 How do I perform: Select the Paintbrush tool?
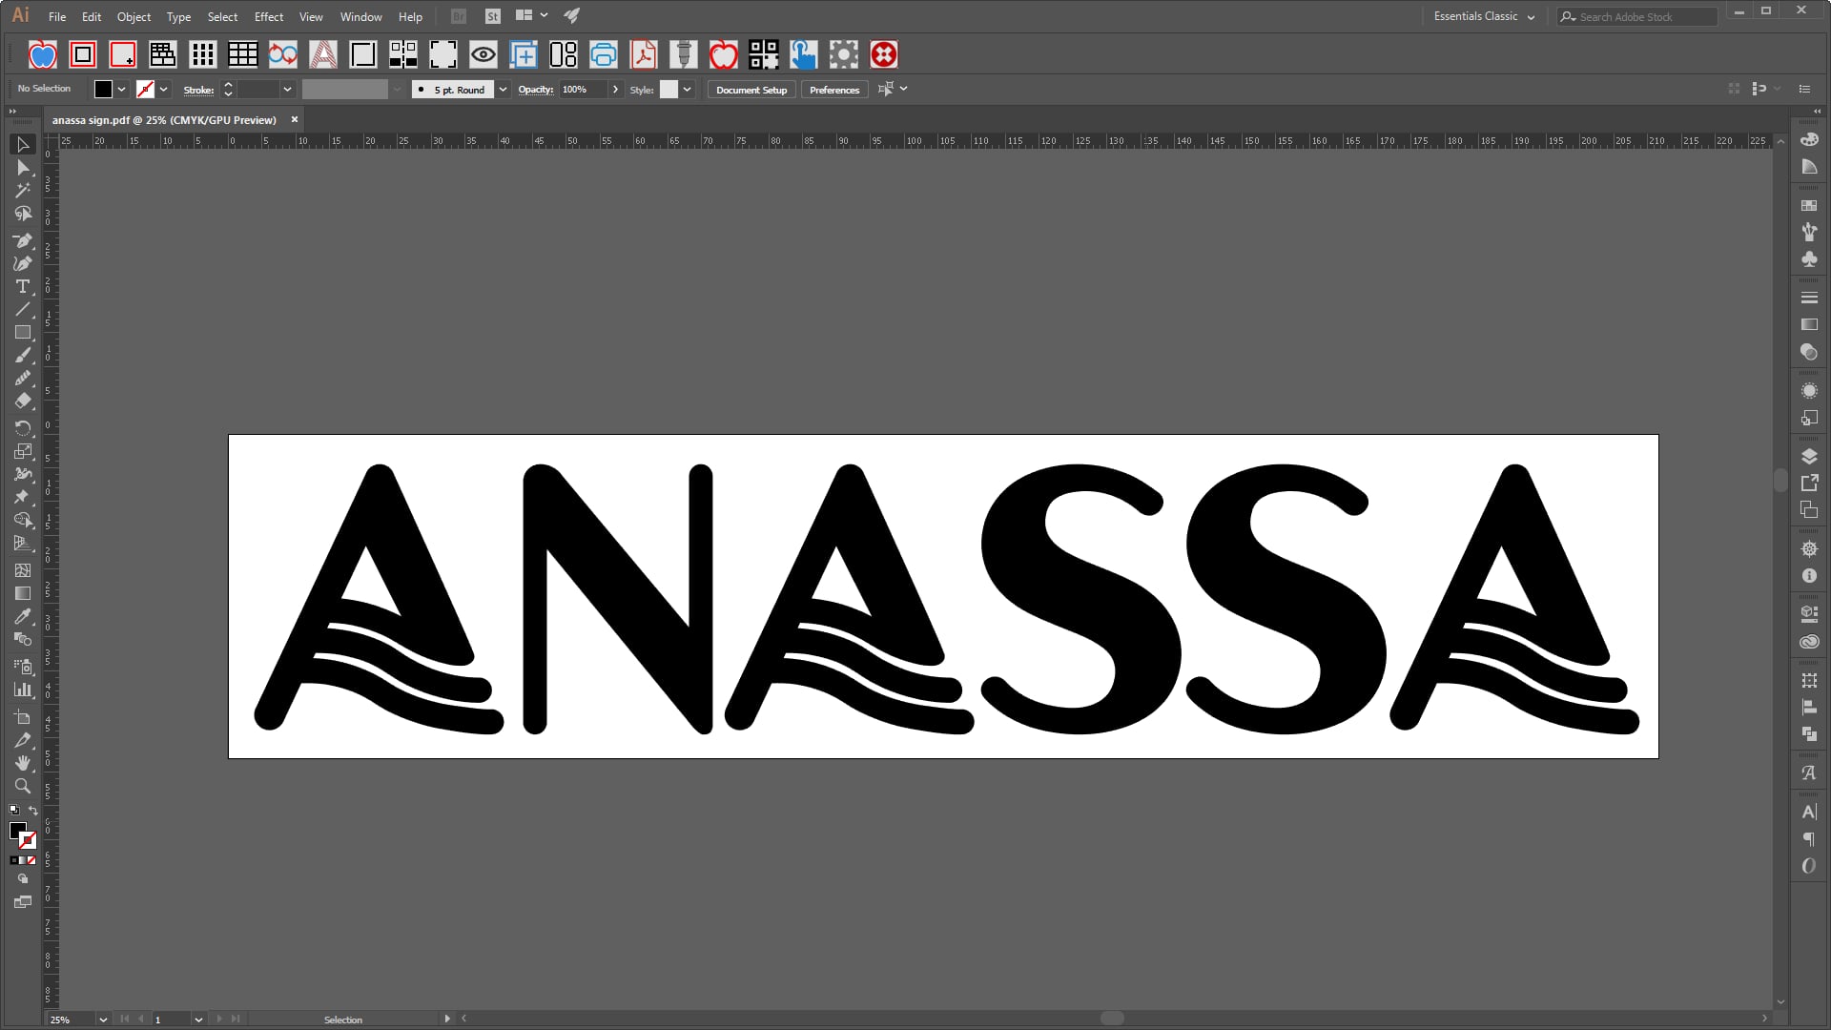(x=23, y=356)
